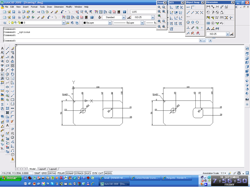Open the Annotation Scale 1:1 dropdown
Image resolution: width=250 pixels, height=187 pixels.
point(223,173)
